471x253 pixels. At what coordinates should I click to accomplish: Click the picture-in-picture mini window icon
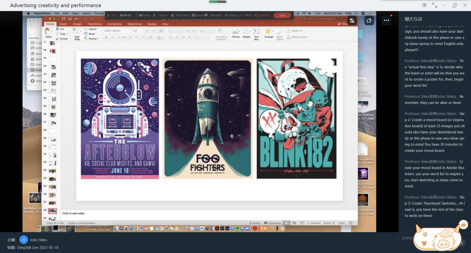(425, 5)
